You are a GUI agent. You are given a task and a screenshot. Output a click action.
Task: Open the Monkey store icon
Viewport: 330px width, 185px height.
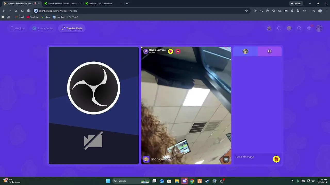pos(269,28)
